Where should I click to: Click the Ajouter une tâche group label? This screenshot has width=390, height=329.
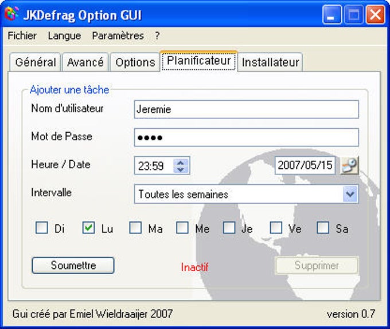pyautogui.click(x=69, y=90)
